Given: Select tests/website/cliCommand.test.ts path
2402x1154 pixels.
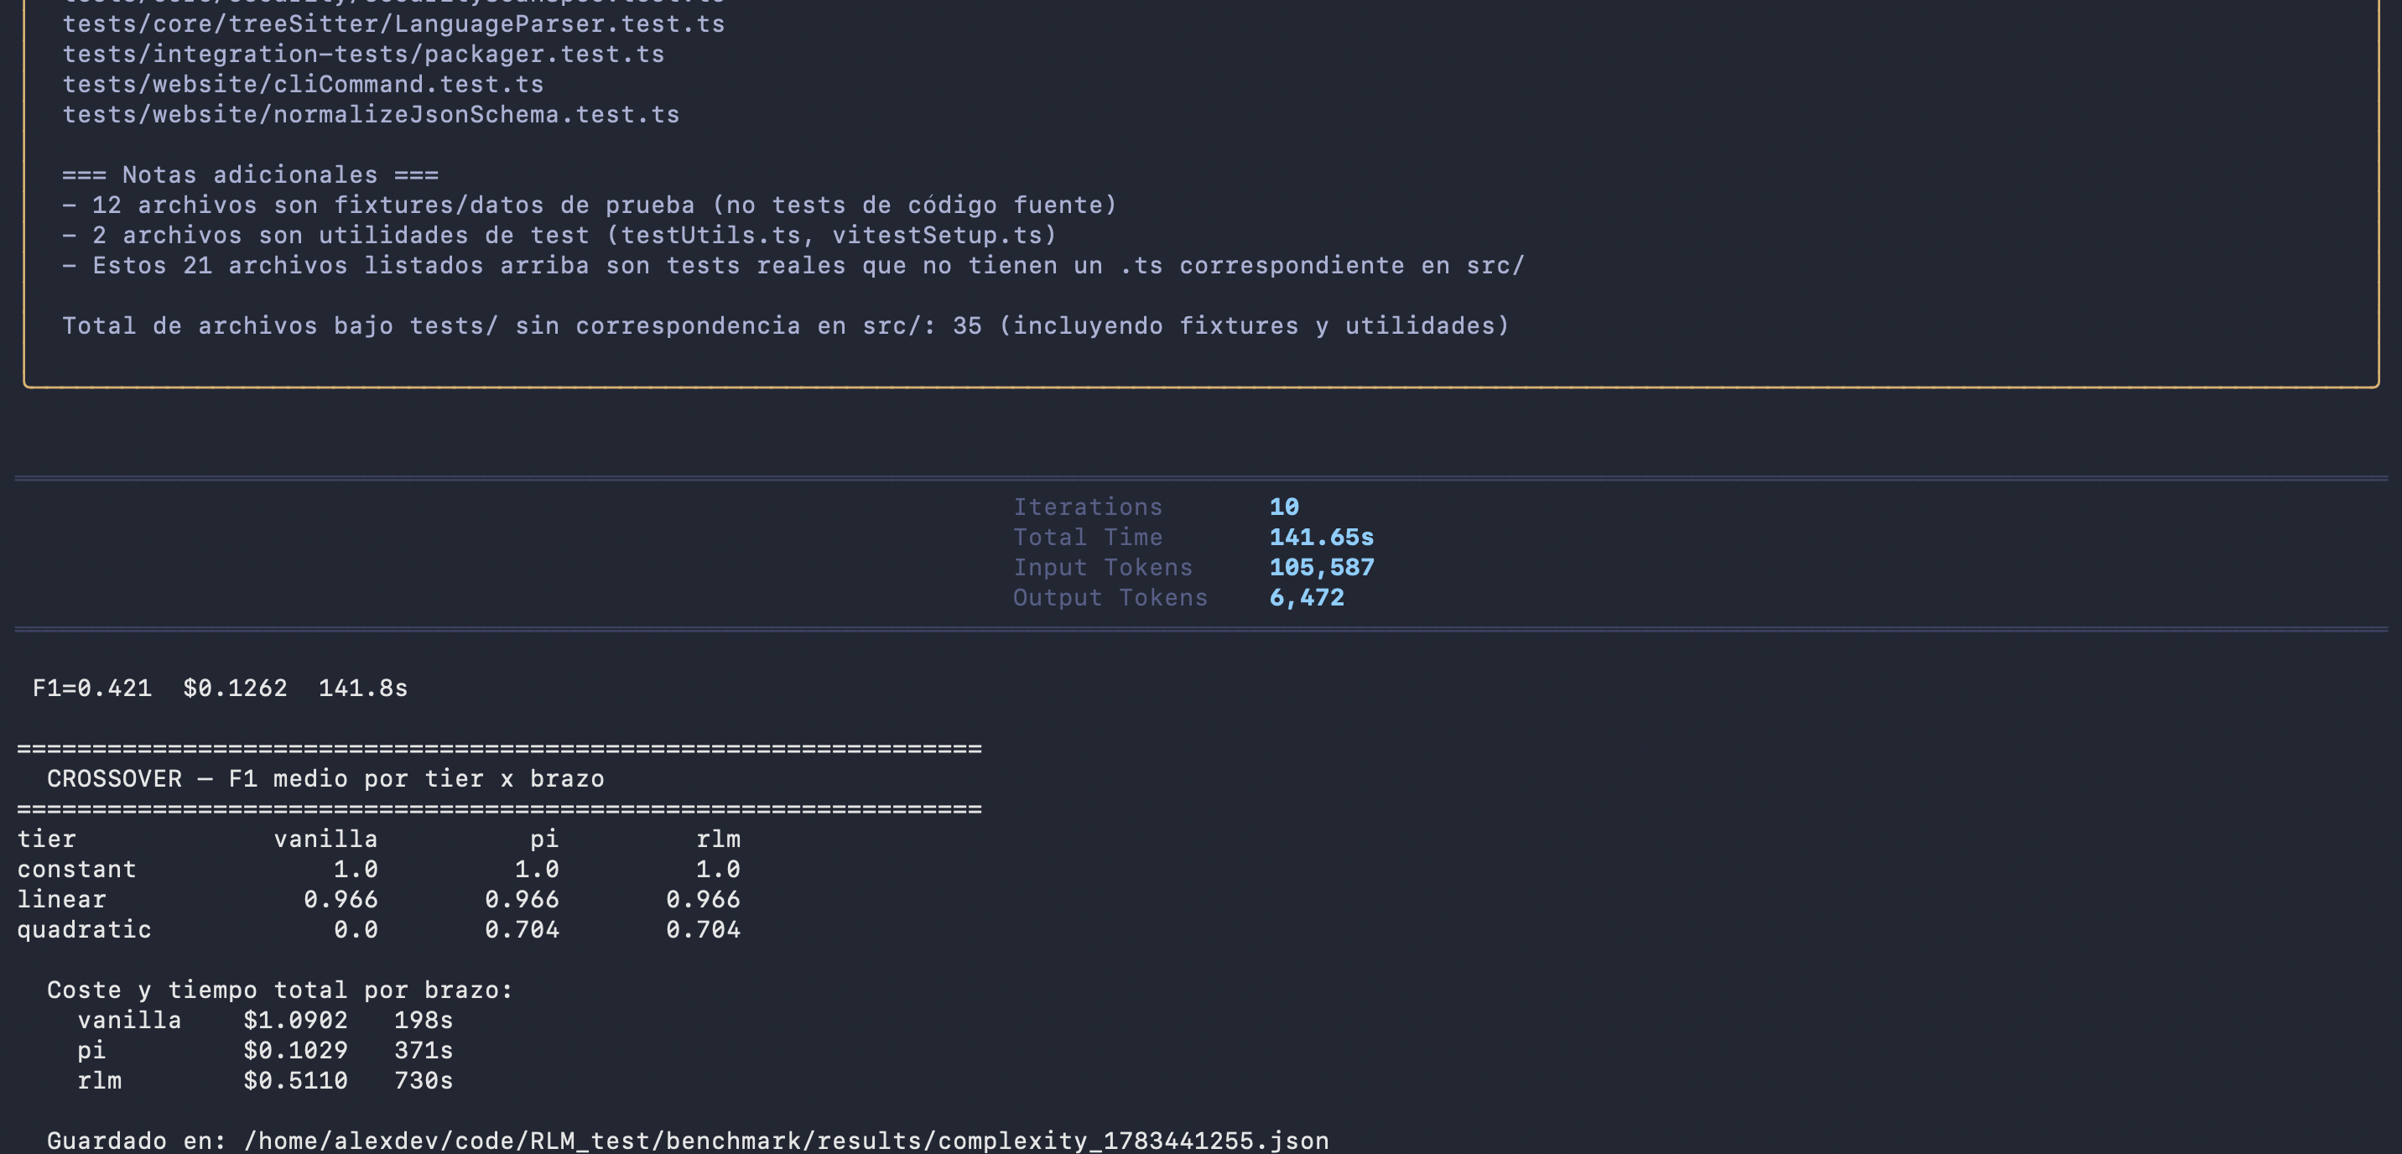Looking at the screenshot, I should [303, 84].
